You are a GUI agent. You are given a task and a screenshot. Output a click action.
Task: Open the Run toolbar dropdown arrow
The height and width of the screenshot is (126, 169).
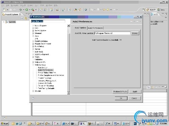coord(30,10)
